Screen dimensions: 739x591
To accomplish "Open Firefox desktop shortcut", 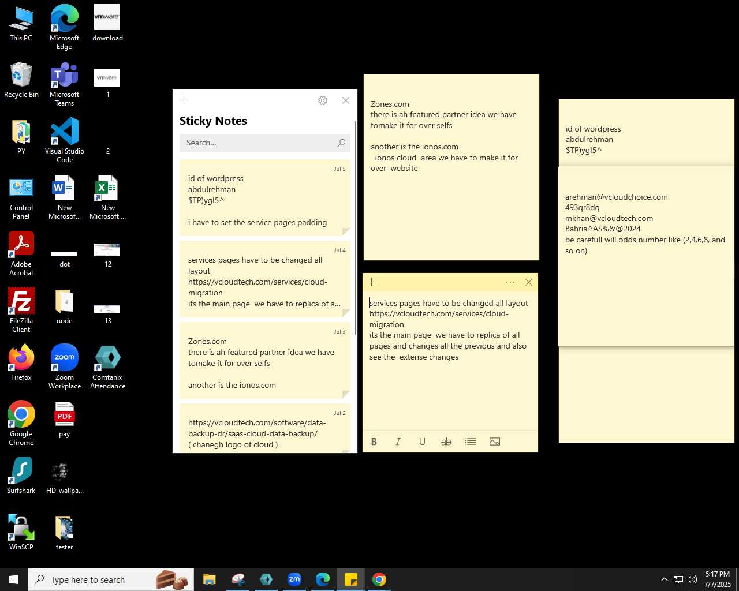I will pyautogui.click(x=21, y=364).
